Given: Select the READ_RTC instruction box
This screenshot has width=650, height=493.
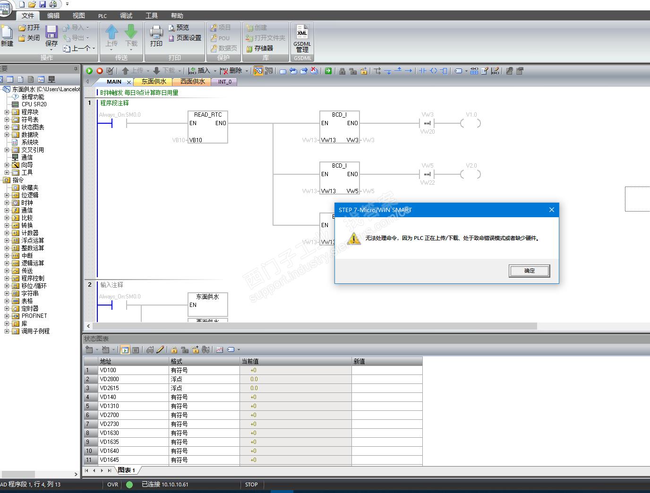Looking at the screenshot, I should pyautogui.click(x=208, y=127).
